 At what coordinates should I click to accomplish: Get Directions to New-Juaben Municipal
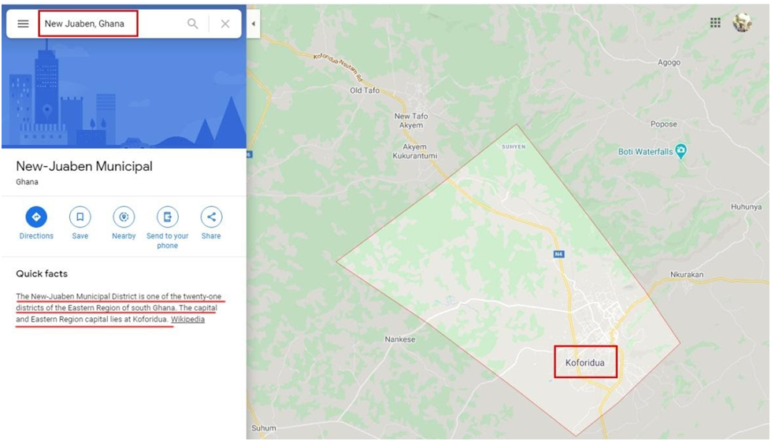click(x=36, y=217)
